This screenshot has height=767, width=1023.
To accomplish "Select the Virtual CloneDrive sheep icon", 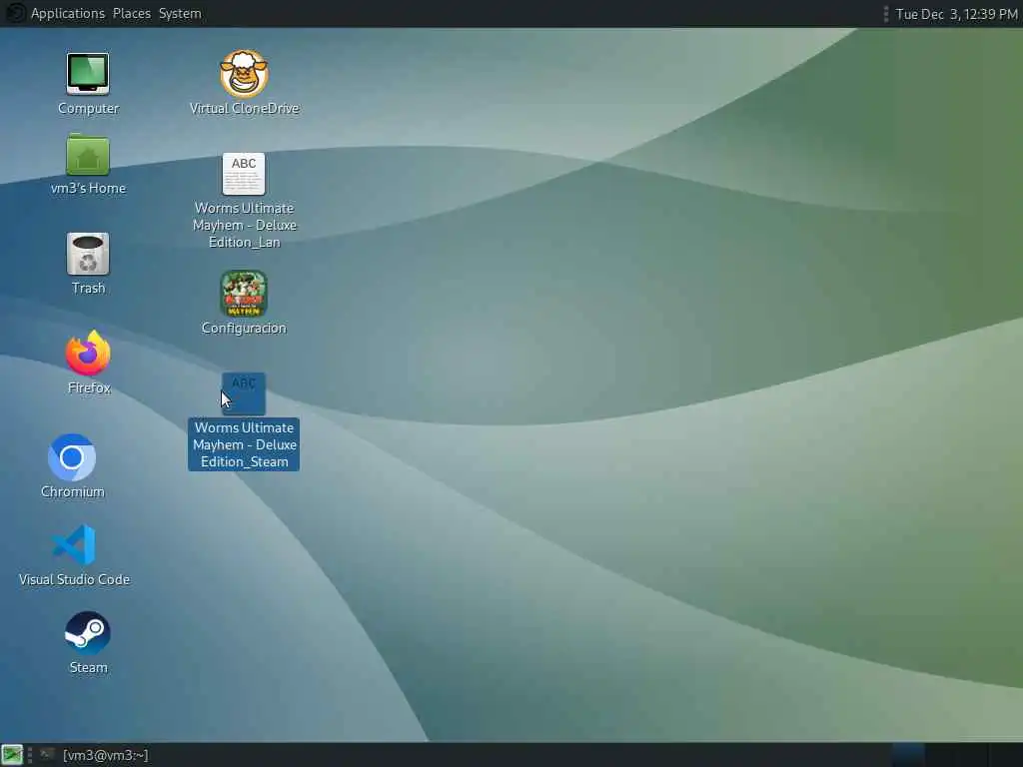I will pos(244,74).
